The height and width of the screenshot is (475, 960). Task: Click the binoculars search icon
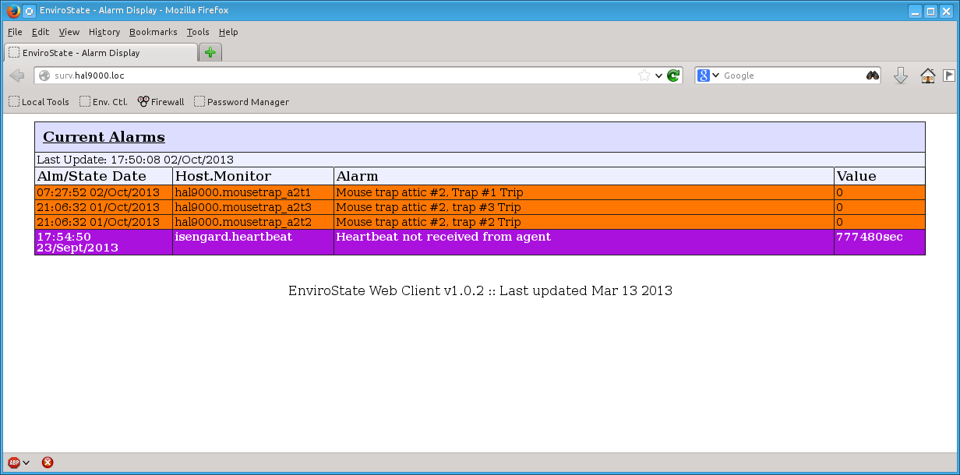[x=873, y=76]
